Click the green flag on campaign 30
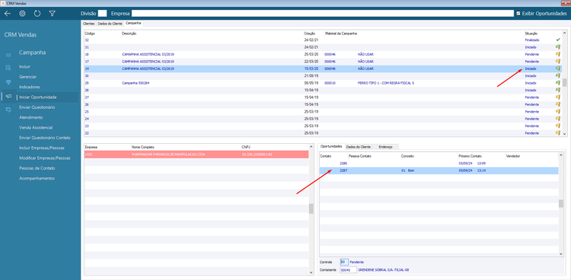The image size is (571, 280). (x=558, y=76)
